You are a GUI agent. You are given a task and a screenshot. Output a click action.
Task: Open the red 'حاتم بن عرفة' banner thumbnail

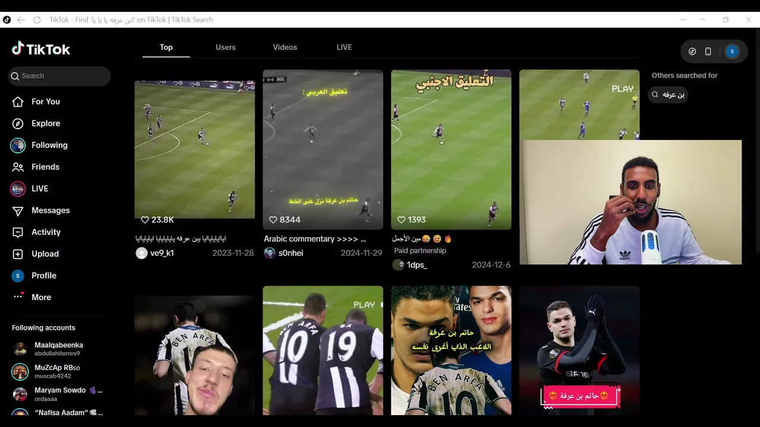click(579, 350)
